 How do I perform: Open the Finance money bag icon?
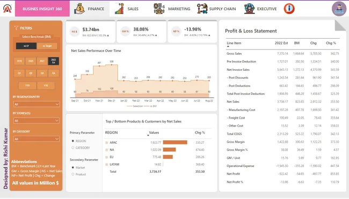pyautogui.click(x=79, y=9)
